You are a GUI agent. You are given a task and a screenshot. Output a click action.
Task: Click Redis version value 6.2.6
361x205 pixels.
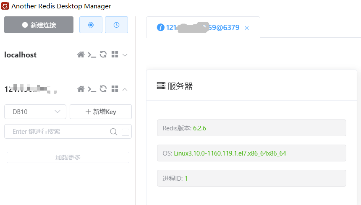(x=199, y=128)
